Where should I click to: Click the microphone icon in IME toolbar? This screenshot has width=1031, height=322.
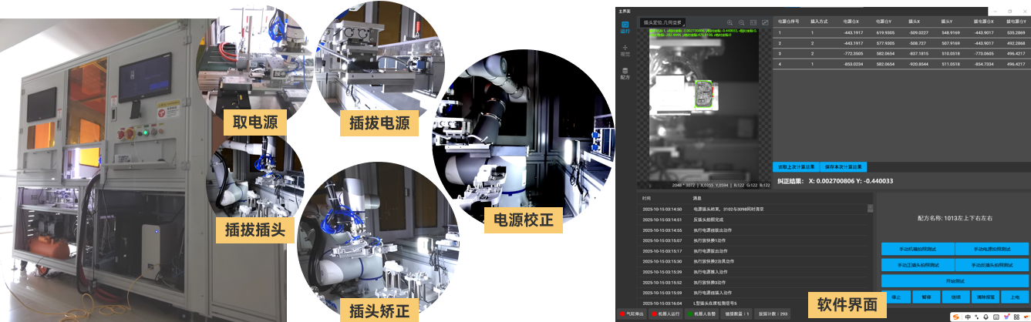point(985,316)
